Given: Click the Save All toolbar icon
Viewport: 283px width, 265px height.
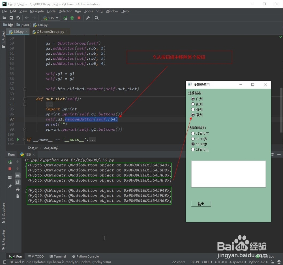Looking at the screenshot, I should [x=11, y=18].
